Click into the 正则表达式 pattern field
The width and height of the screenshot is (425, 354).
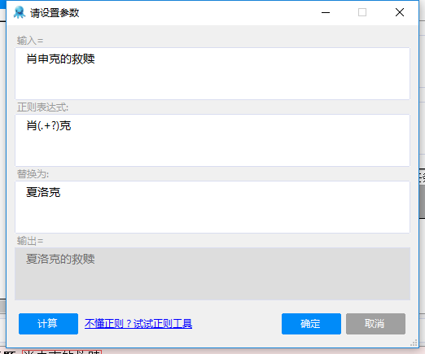tap(212, 140)
